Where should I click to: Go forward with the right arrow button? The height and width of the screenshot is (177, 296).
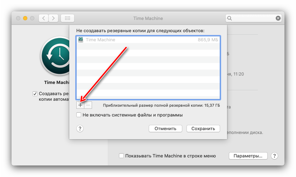click(53, 18)
